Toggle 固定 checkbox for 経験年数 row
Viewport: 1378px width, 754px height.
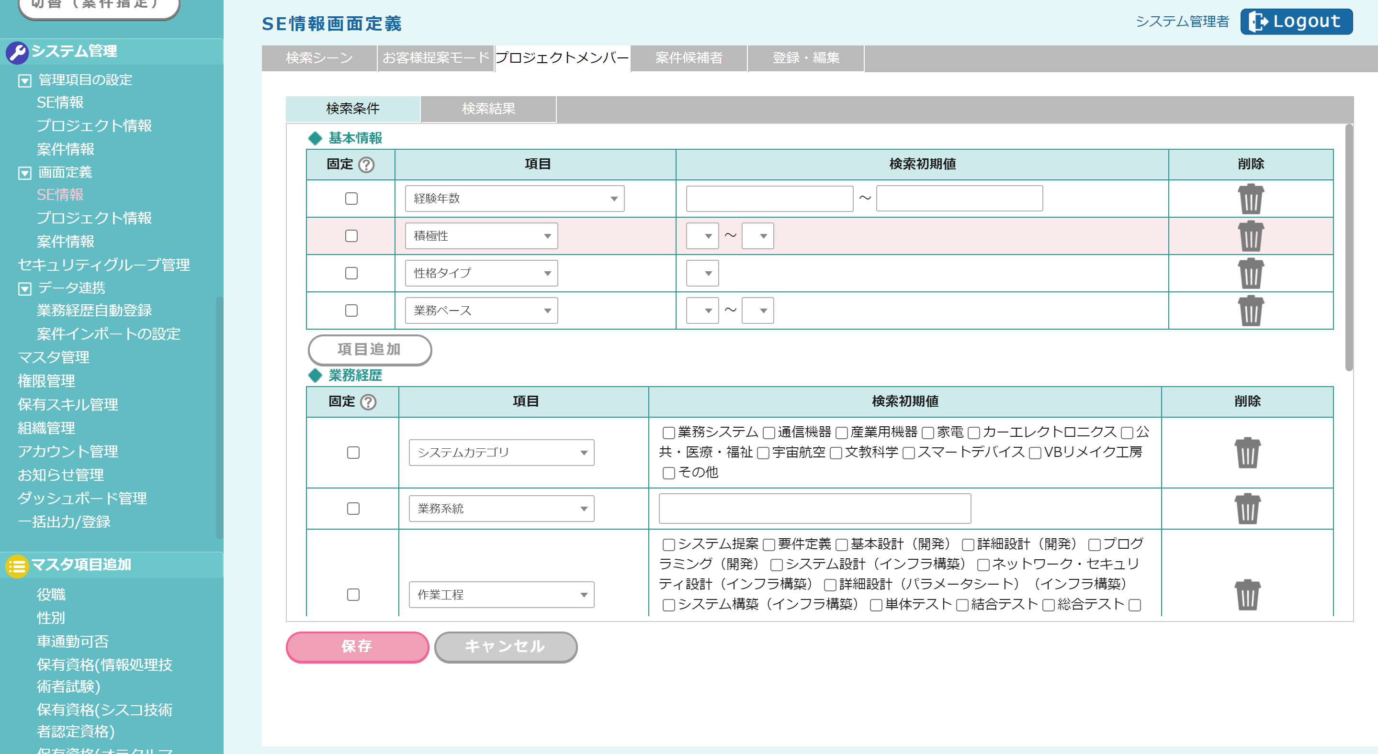click(351, 199)
